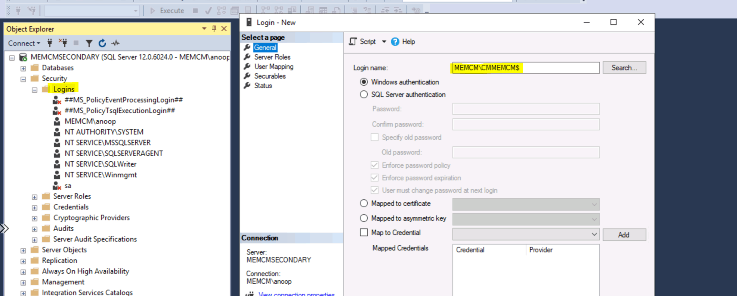Close the Object Explorer panel
This screenshot has height=296, width=737.
click(x=224, y=29)
